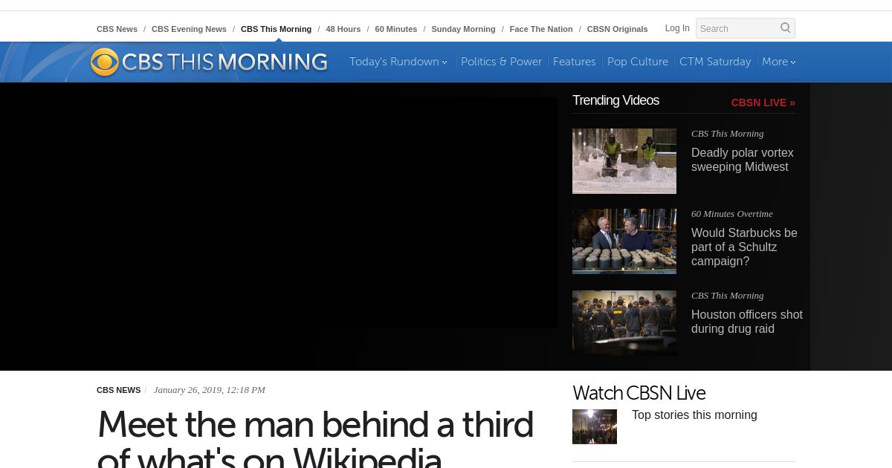Open Watch CBSN Live thumbnail
The image size is (892, 468).
click(x=595, y=426)
